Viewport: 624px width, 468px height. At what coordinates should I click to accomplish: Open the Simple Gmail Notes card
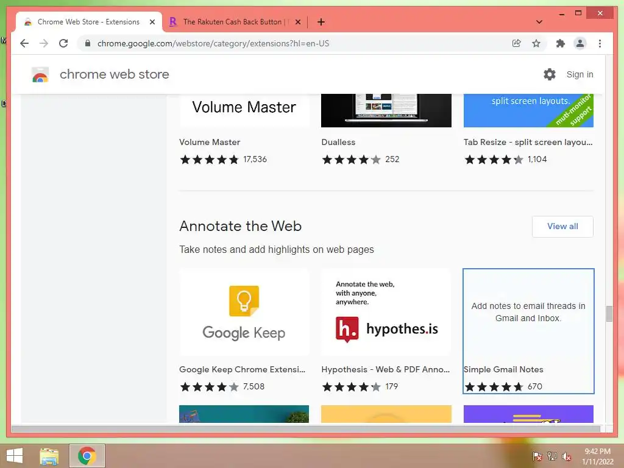(528, 331)
